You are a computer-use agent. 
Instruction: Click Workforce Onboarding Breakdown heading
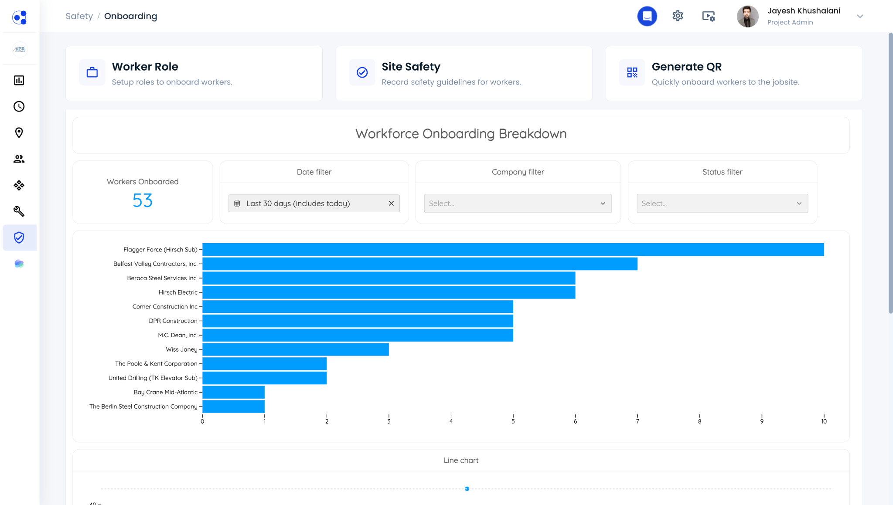461,134
